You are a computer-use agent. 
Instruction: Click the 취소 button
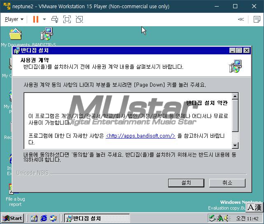click(227, 183)
